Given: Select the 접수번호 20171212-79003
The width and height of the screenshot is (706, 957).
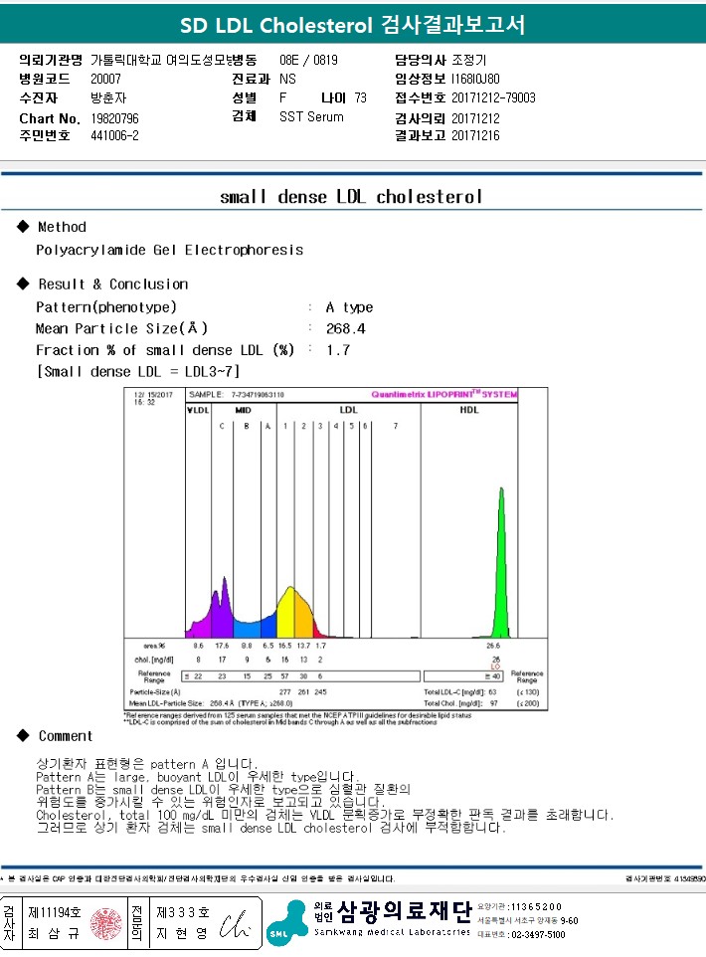Looking at the screenshot, I should point(493,97).
